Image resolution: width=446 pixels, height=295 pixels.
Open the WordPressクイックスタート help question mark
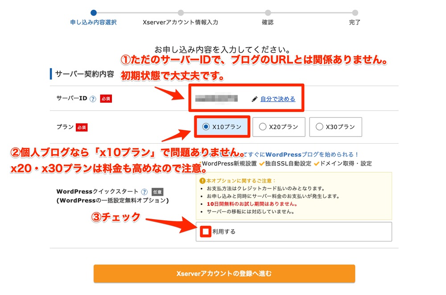pos(145,191)
